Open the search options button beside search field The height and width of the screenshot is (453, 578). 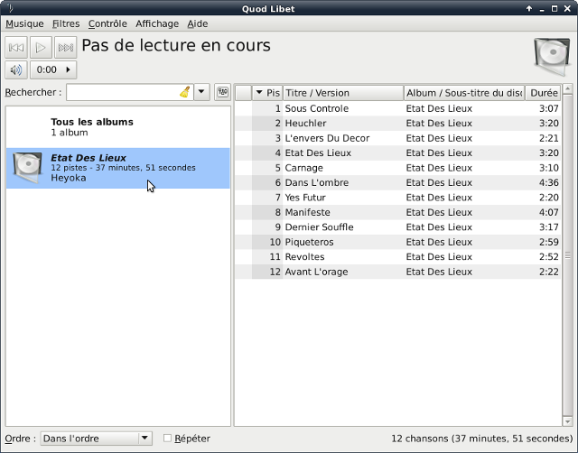(x=222, y=92)
